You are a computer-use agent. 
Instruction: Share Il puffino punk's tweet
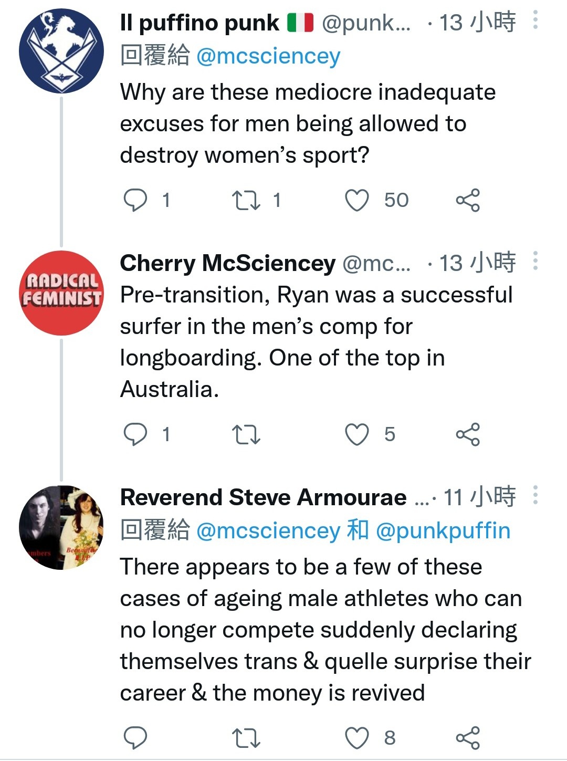(468, 200)
